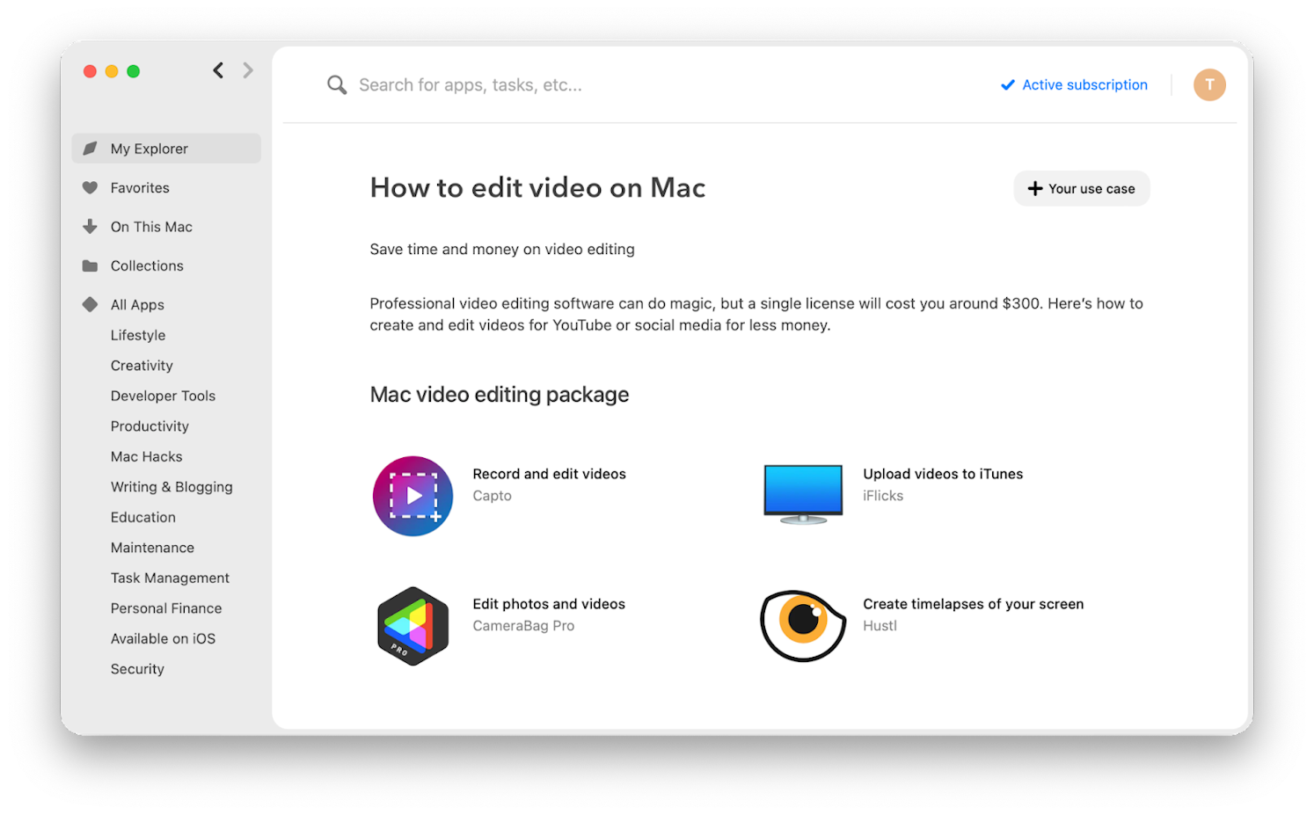Go back with the left arrow
Screen dimensions: 1314x815
point(218,70)
